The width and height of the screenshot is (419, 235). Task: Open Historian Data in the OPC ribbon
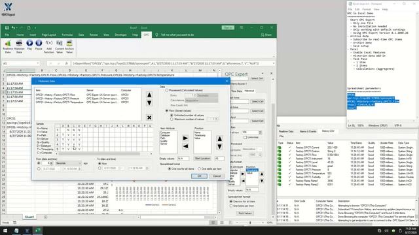click(x=19, y=46)
